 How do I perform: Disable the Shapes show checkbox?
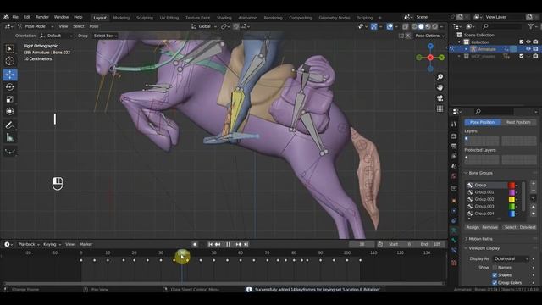[x=495, y=274]
